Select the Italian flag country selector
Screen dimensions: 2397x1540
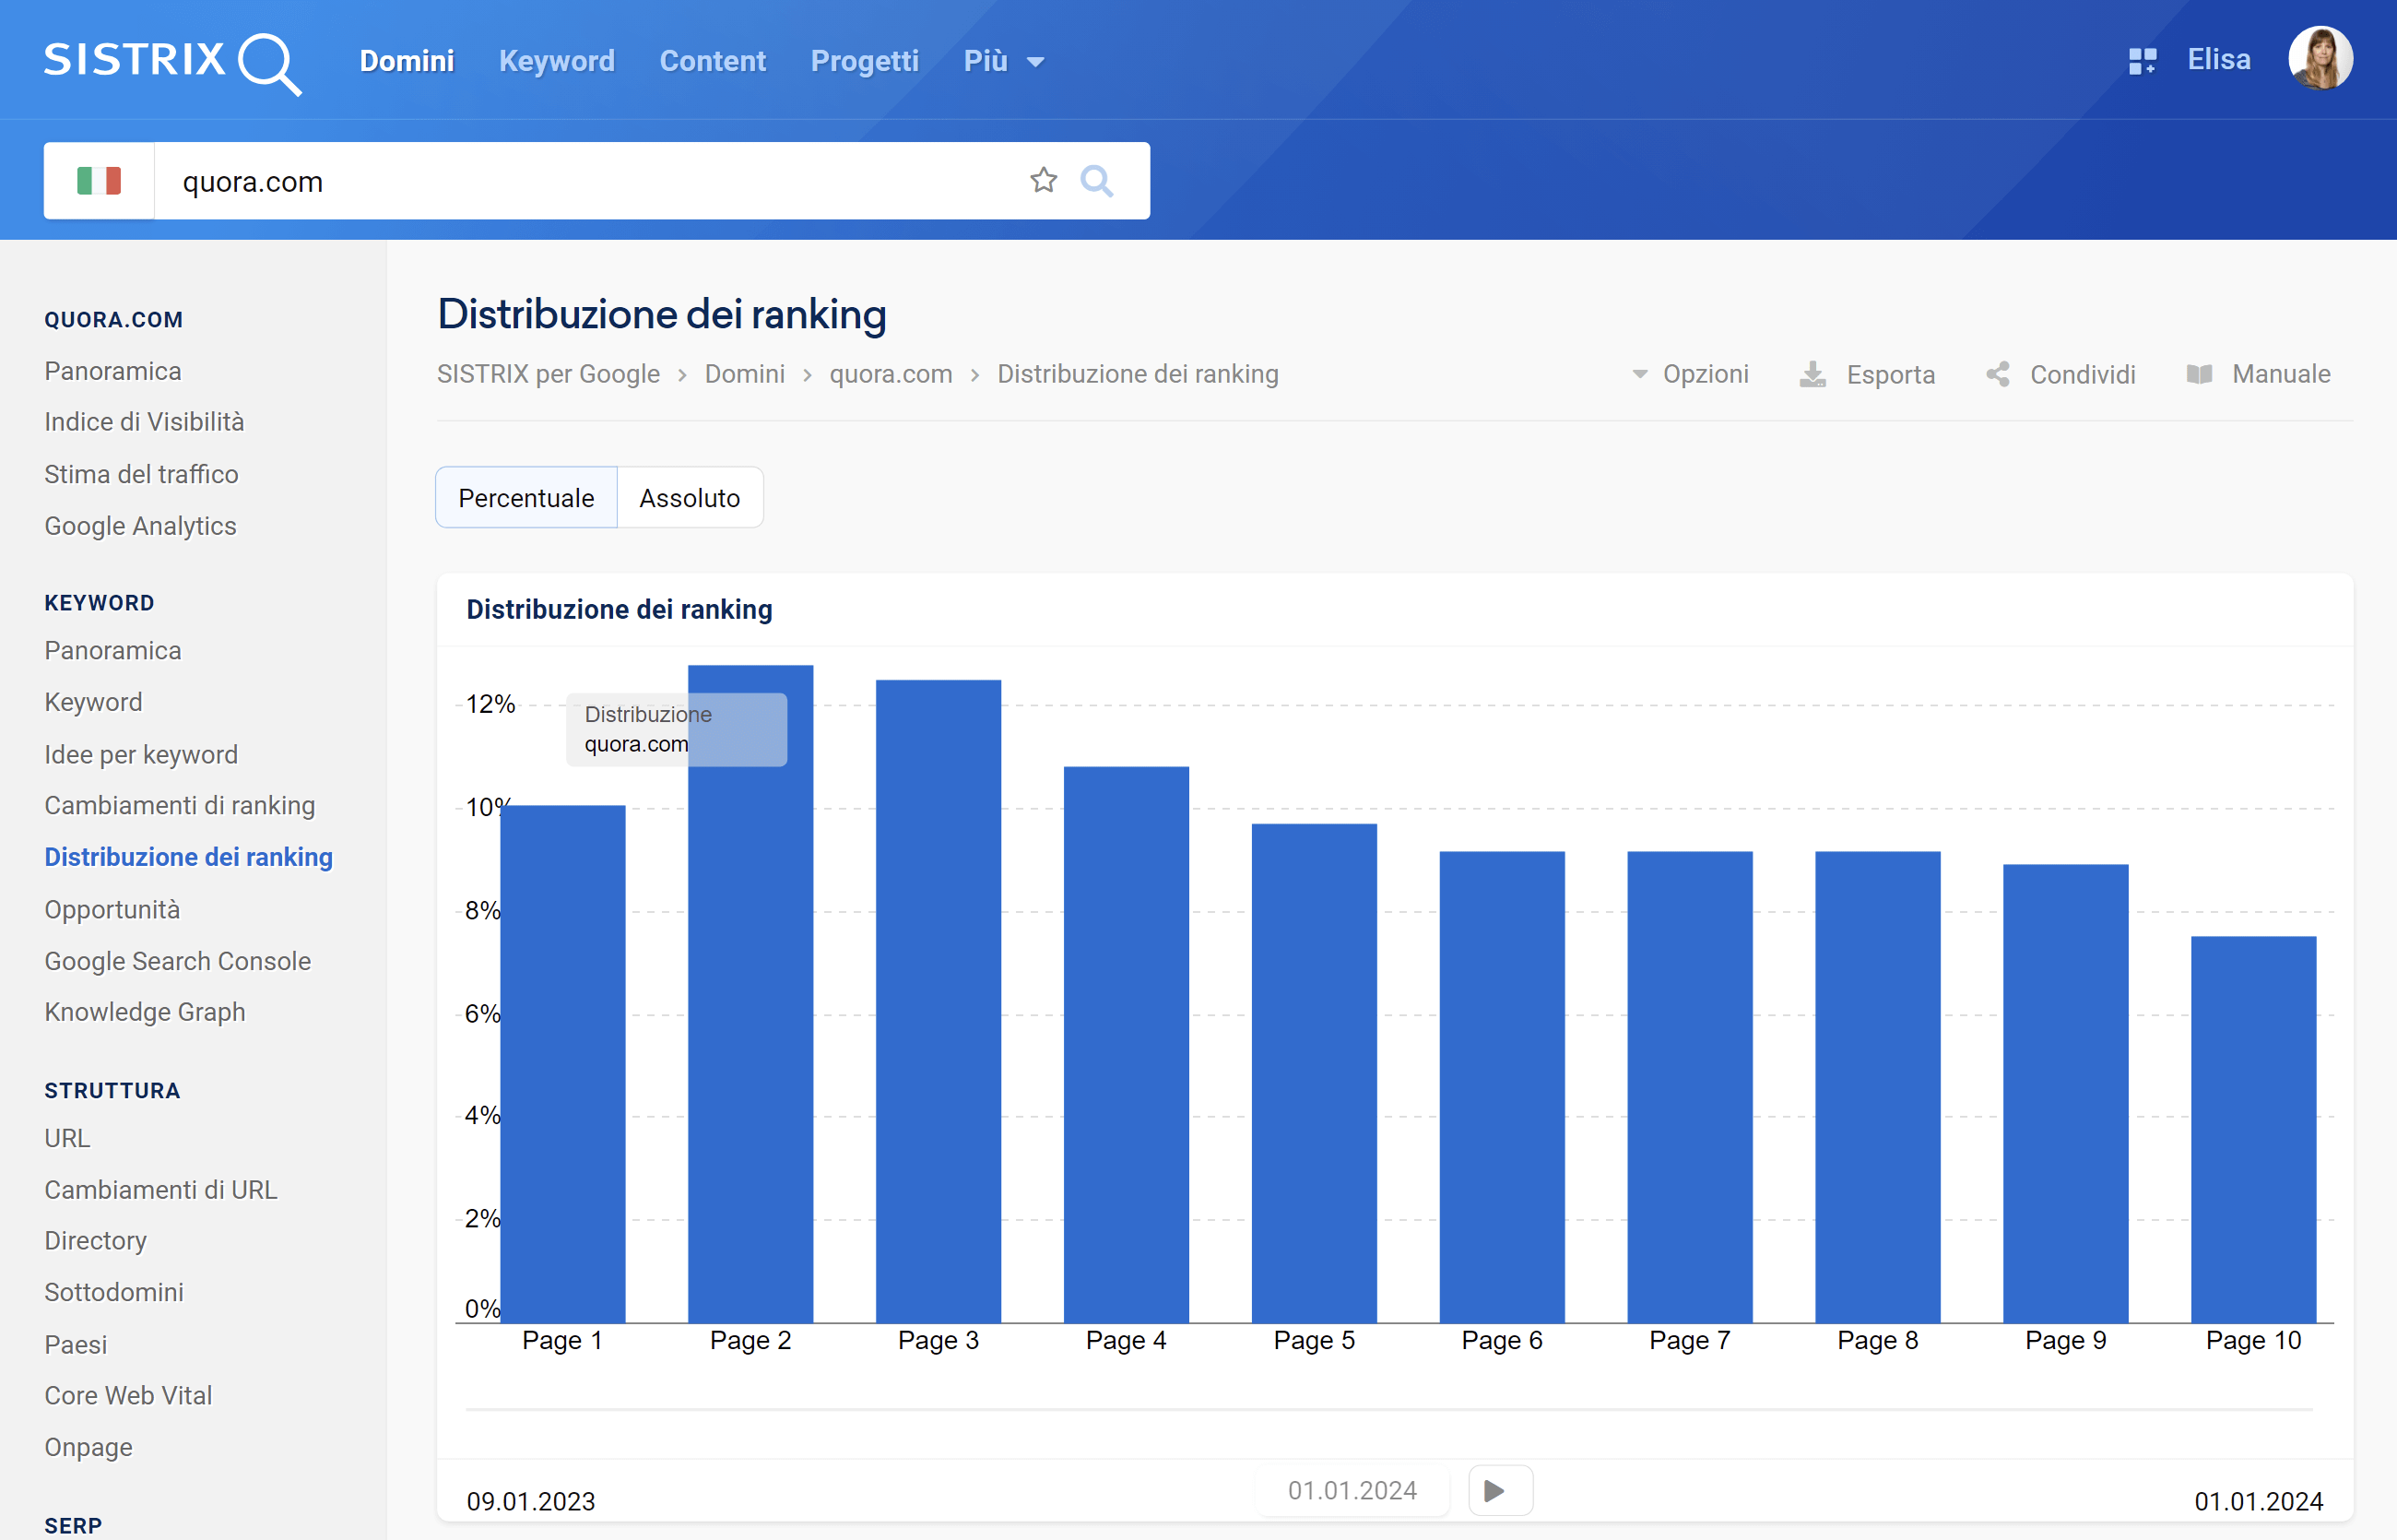[99, 181]
